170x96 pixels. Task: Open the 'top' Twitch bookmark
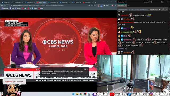pos(12,8)
